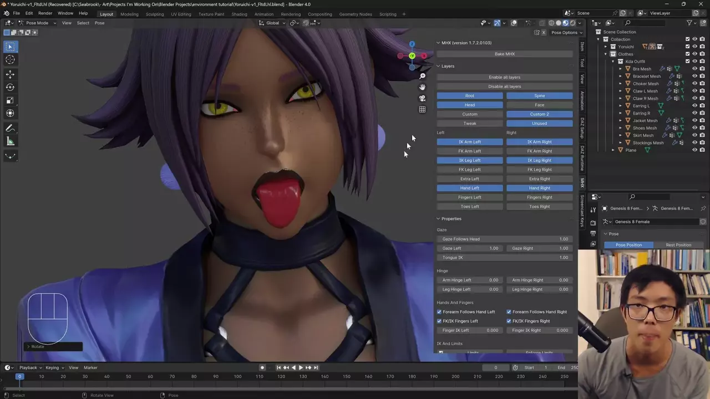Click the Bake MHX button

click(x=504, y=54)
